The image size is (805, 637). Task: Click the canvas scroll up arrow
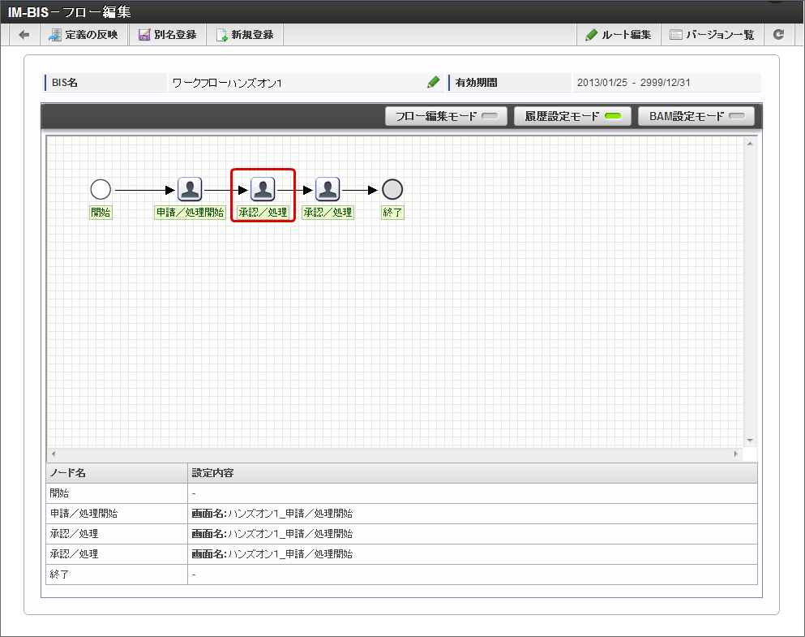click(750, 144)
